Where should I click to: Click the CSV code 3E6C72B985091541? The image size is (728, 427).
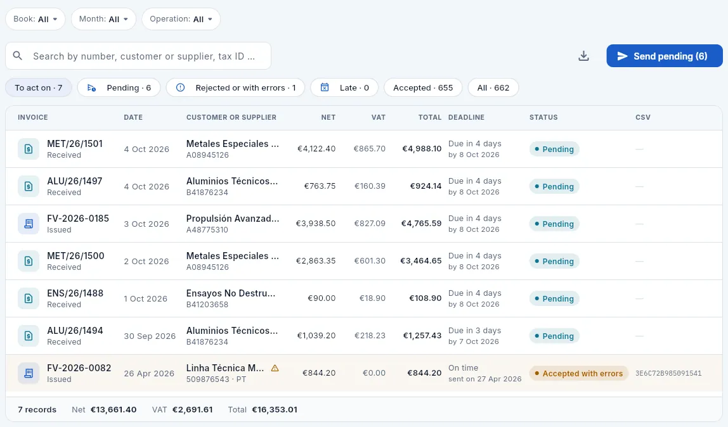668,373
